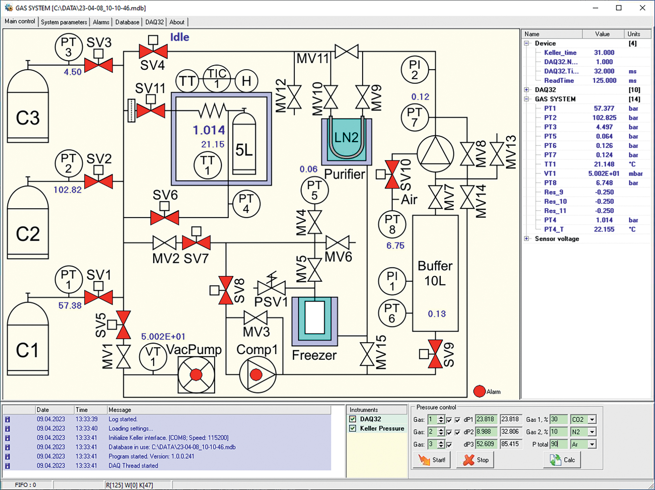Uncheck the Keller Pressure instrument checkbox
The height and width of the screenshot is (490, 655).
pos(353,428)
